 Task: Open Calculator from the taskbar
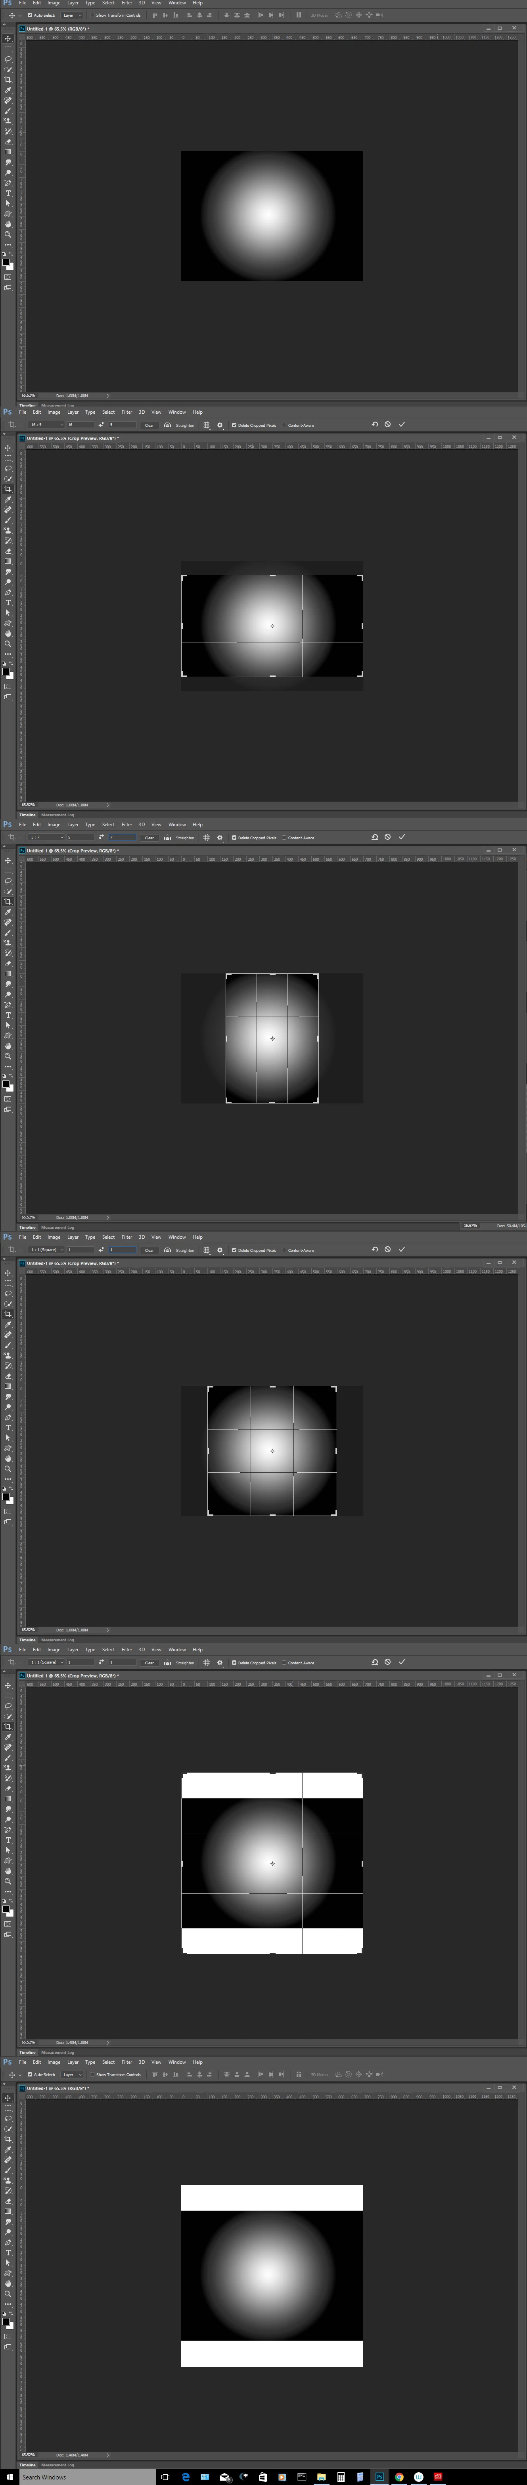[341, 2477]
